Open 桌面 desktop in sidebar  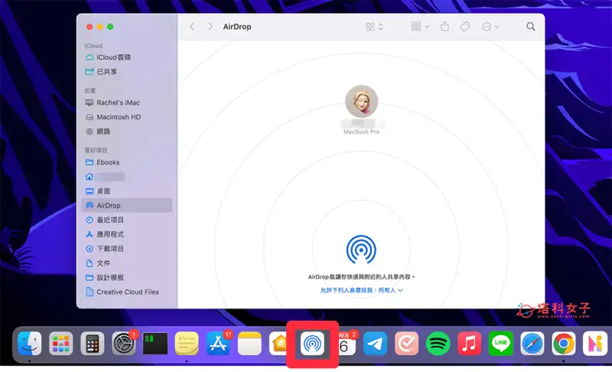click(127, 191)
